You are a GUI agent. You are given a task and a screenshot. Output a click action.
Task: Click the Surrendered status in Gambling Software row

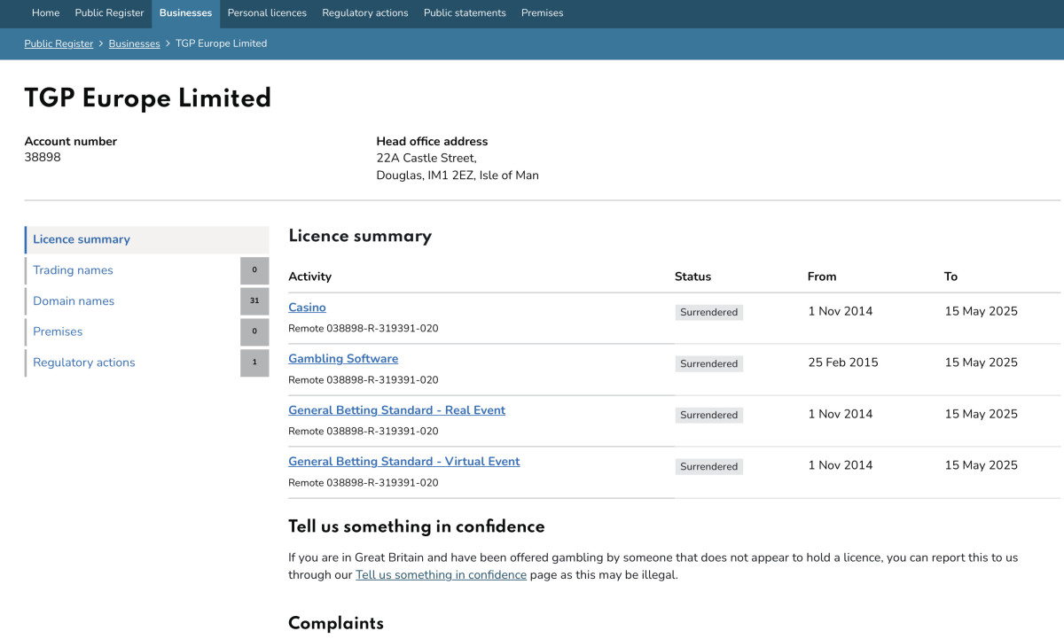(x=708, y=363)
